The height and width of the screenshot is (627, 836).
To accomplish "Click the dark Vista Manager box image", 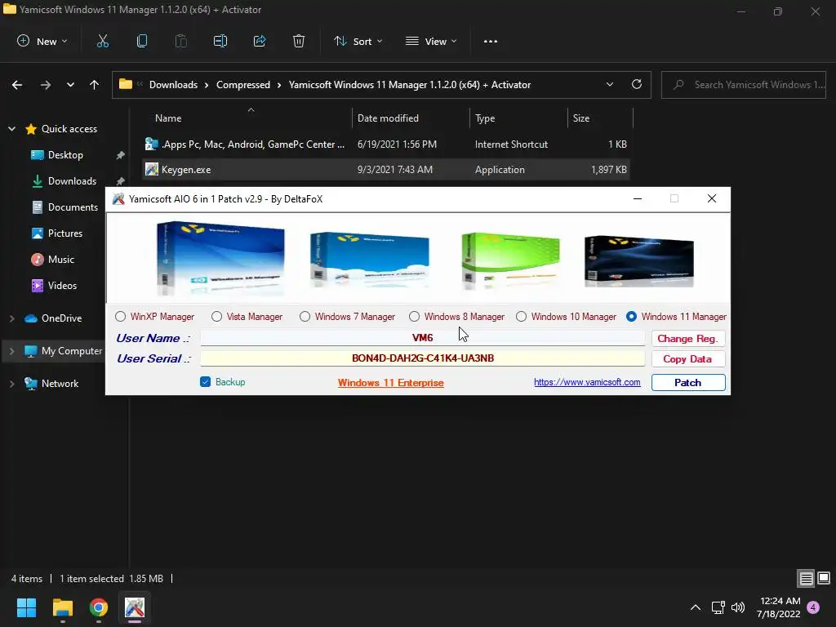I will [x=638, y=261].
